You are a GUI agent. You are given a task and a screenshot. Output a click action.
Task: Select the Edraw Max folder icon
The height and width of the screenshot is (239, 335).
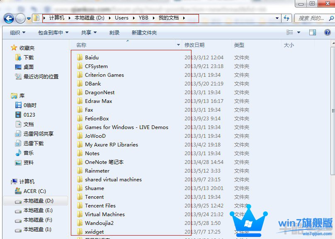tap(80, 101)
